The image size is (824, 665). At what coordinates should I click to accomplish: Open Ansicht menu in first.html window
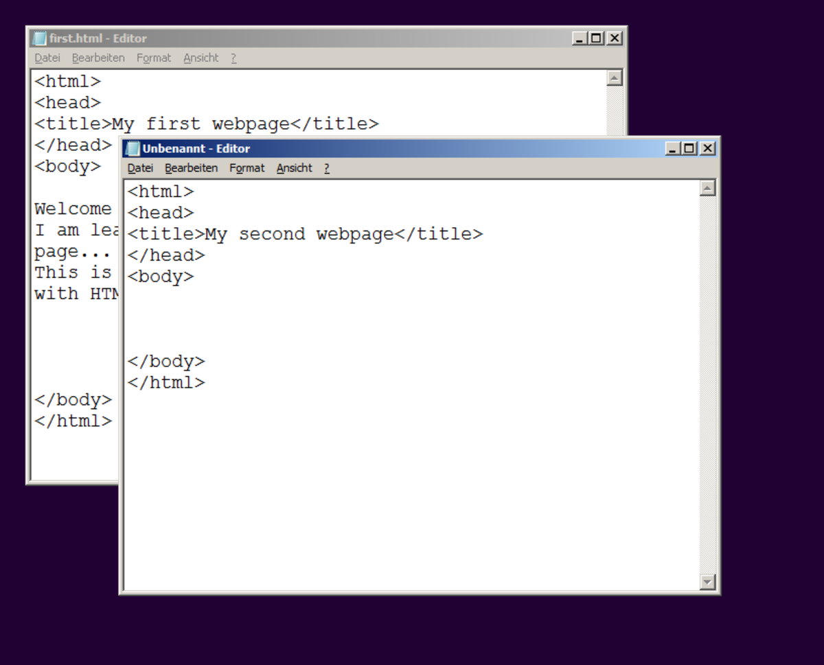(x=201, y=58)
